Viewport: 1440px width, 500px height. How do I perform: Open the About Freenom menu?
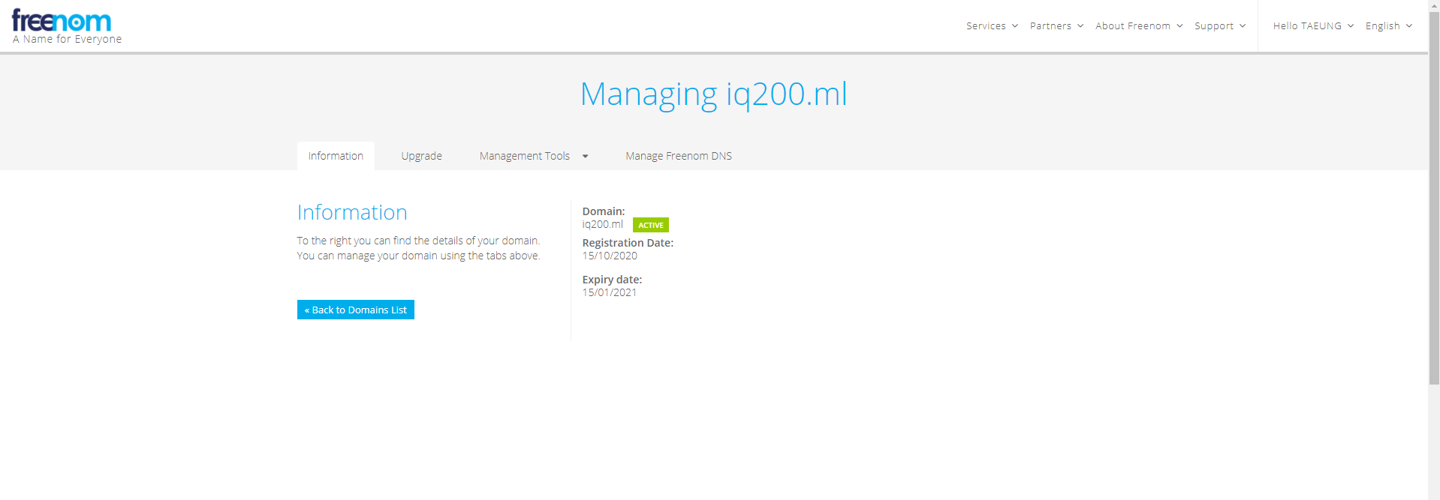[x=1139, y=25]
